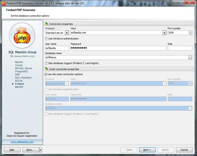
Task: Open the Protocol Standard server dropdown
Action: coord(66,33)
